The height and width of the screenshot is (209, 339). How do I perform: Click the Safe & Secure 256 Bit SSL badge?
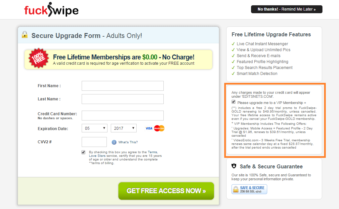249,189
